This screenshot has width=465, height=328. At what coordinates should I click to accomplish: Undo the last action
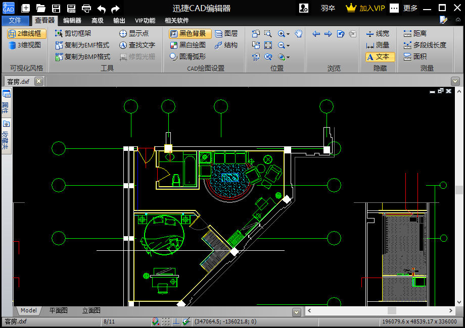[102, 9]
